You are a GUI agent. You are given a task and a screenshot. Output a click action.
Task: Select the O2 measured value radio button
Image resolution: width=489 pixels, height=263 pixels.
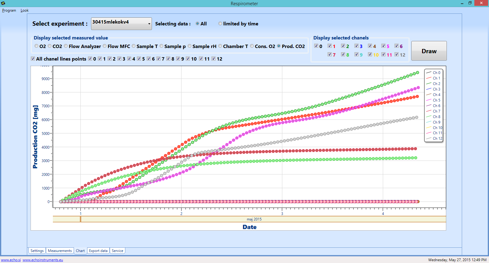pyautogui.click(x=37, y=46)
